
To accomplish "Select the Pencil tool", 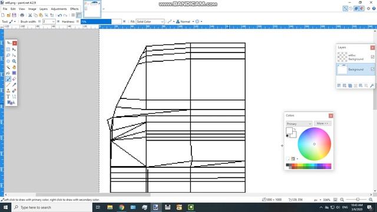I will [8, 85].
